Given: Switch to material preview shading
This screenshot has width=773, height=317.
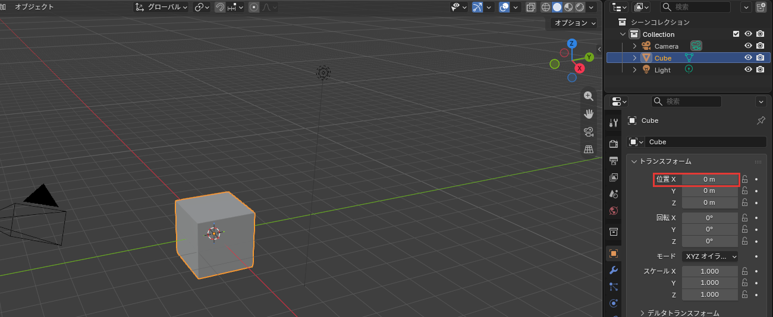Looking at the screenshot, I should click(568, 7).
